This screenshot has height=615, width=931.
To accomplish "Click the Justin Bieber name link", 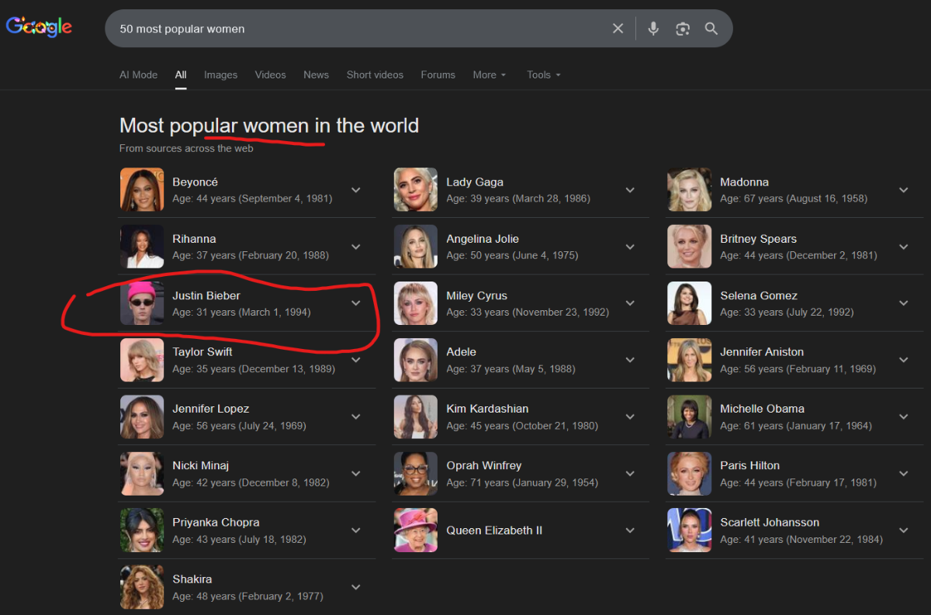I will (206, 295).
